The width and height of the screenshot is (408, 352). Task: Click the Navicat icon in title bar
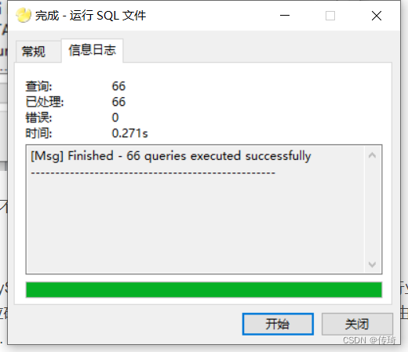pos(24,15)
